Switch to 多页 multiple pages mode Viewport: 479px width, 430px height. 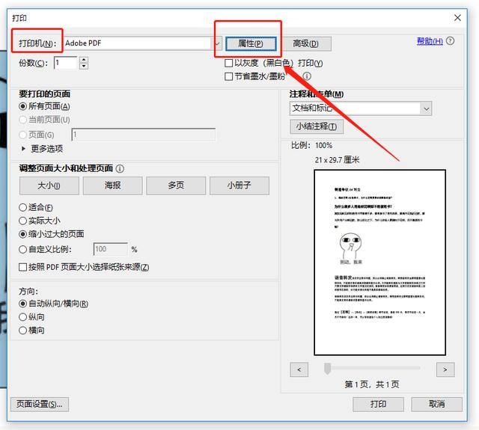tap(176, 185)
